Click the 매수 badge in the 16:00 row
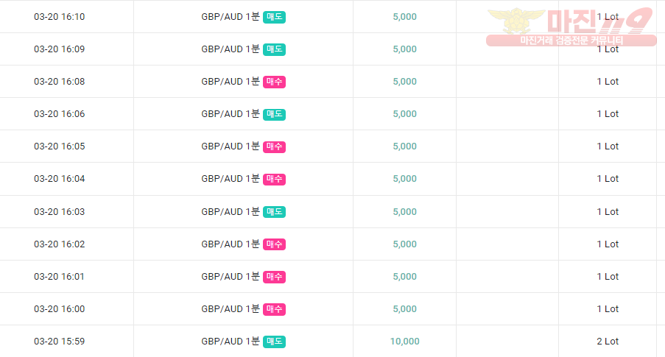 (274, 309)
